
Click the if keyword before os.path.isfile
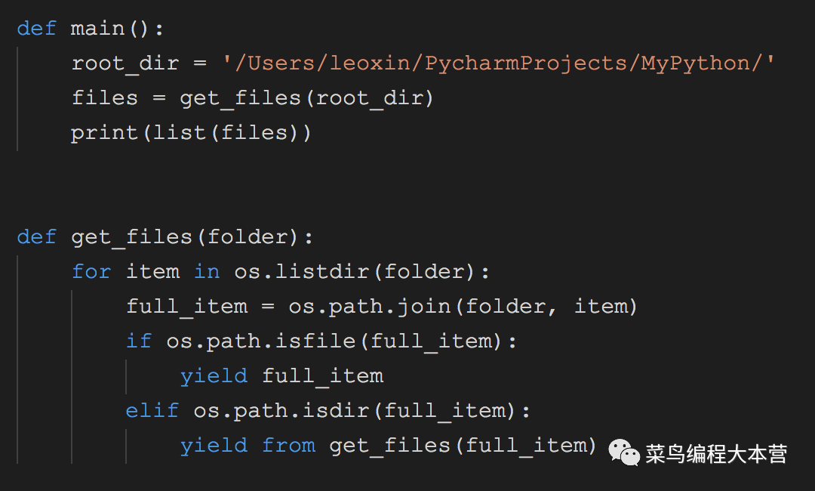(x=139, y=341)
